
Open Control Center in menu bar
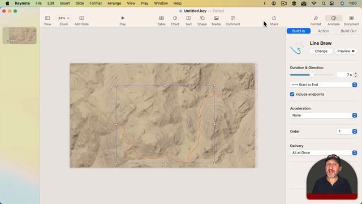(332, 3)
